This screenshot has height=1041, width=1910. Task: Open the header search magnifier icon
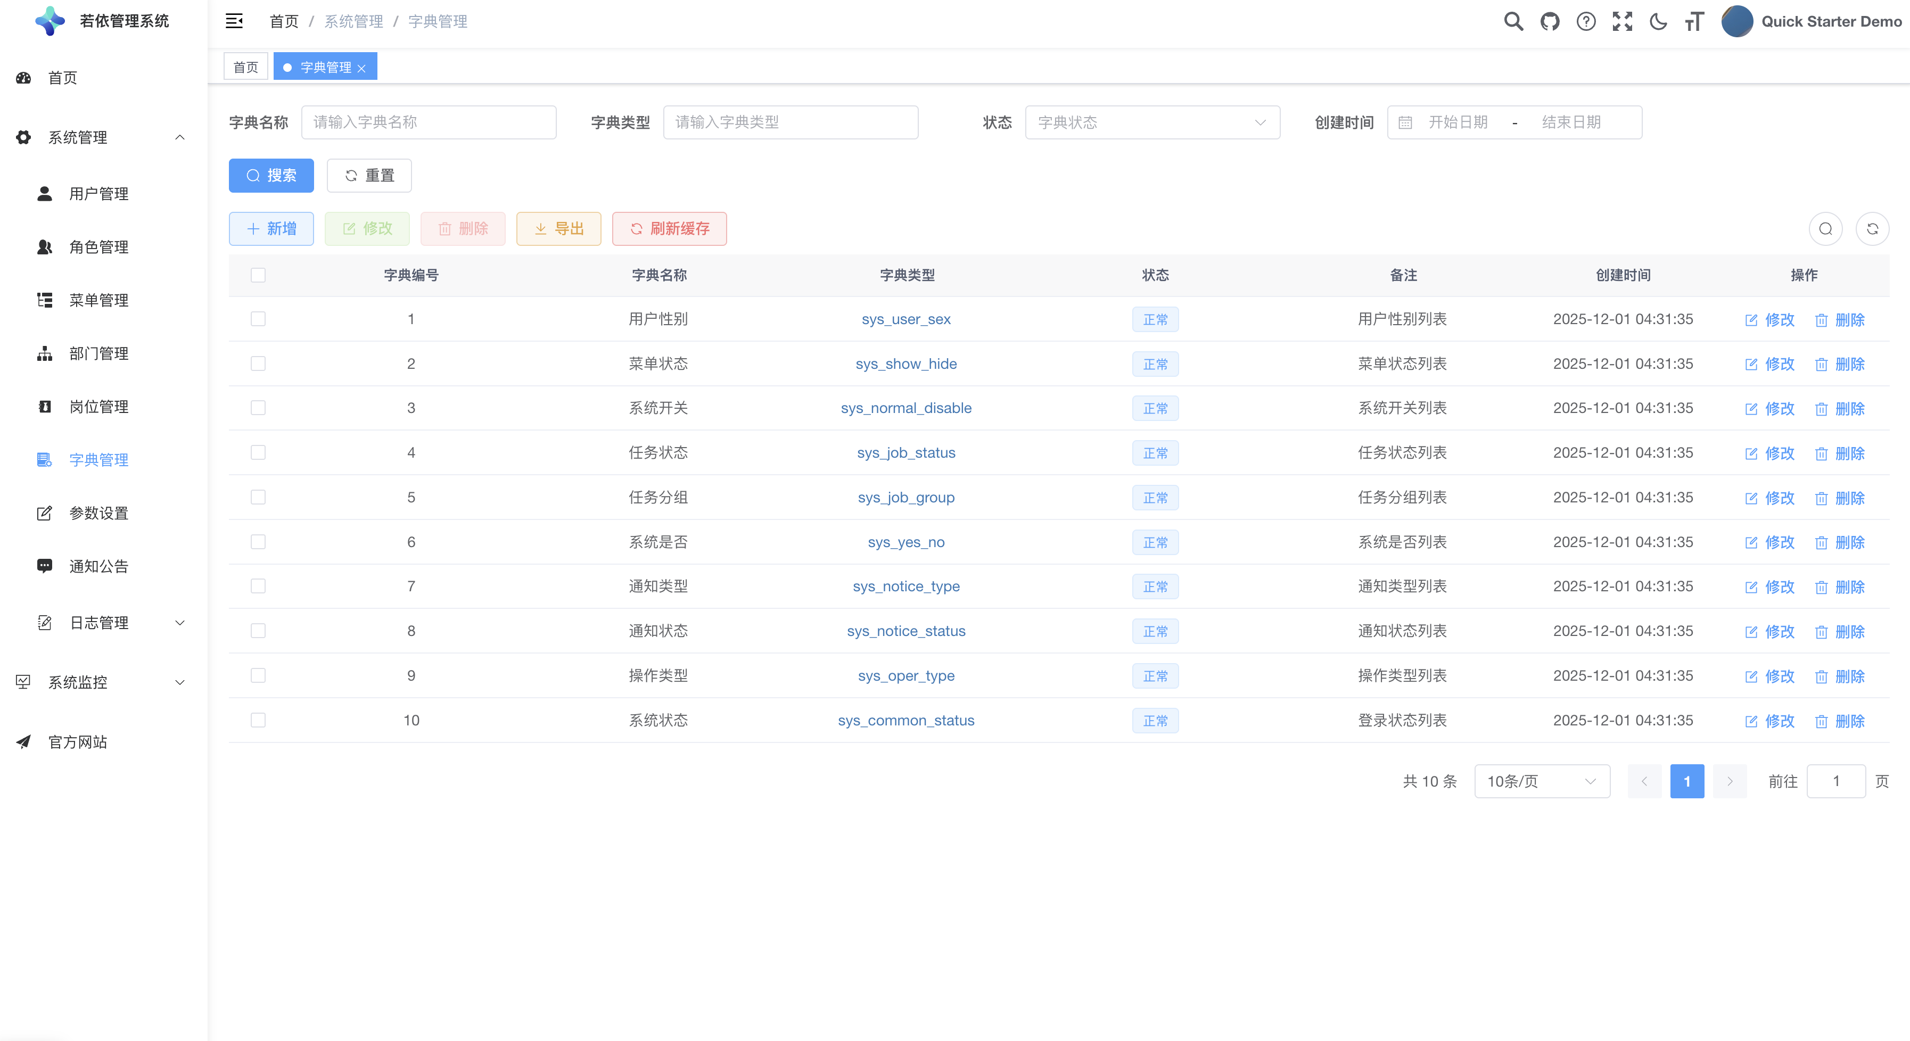tap(1513, 21)
